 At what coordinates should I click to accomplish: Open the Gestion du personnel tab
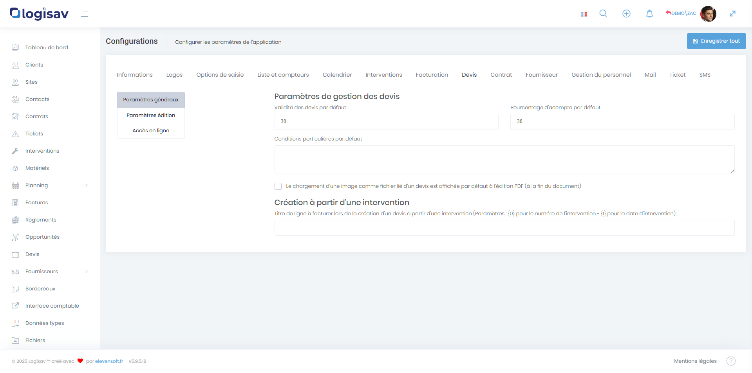click(601, 75)
